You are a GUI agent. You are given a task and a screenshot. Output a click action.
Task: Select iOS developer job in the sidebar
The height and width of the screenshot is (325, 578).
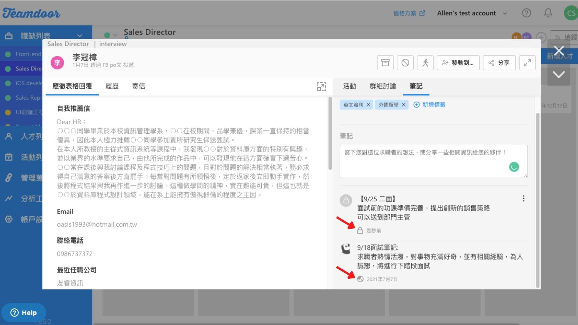tap(23, 83)
